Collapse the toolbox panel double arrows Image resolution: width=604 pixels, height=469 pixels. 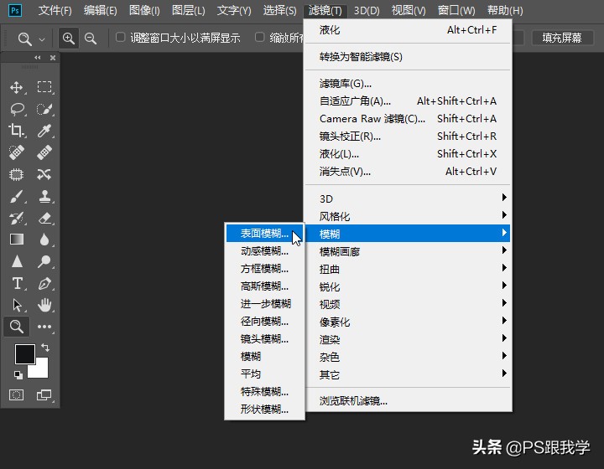(38, 58)
